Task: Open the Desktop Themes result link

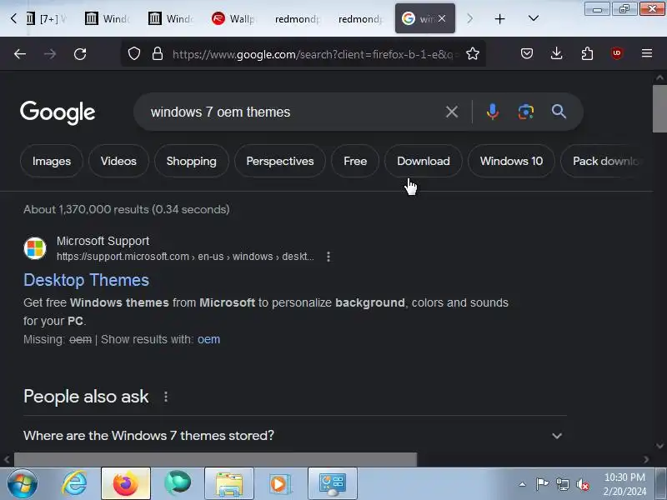Action: pyautogui.click(x=87, y=280)
